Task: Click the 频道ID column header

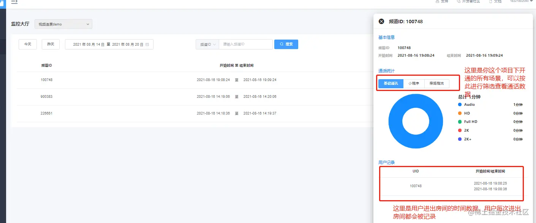Action: (x=46, y=65)
